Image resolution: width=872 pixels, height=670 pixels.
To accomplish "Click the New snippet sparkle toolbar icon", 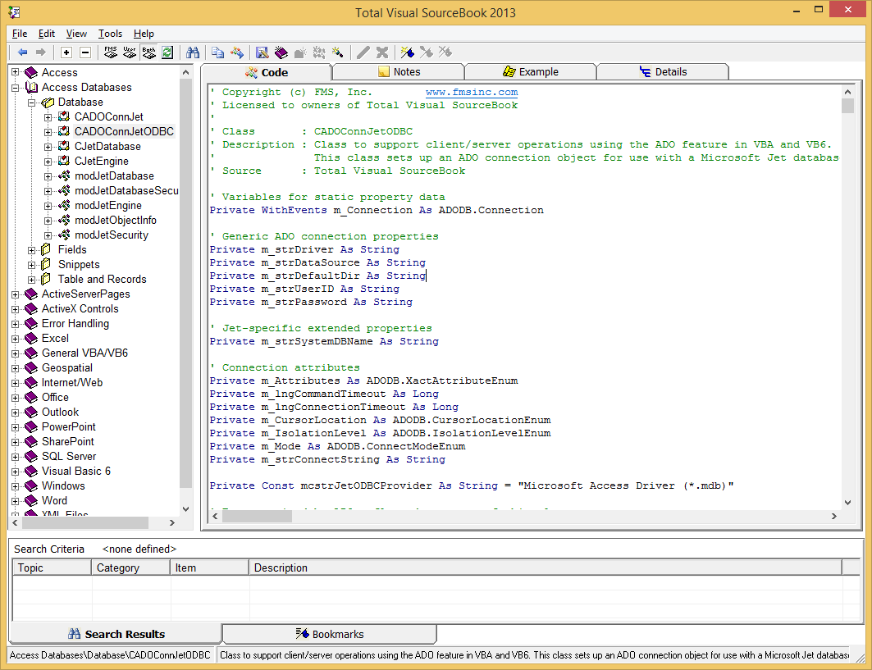I will click(338, 52).
